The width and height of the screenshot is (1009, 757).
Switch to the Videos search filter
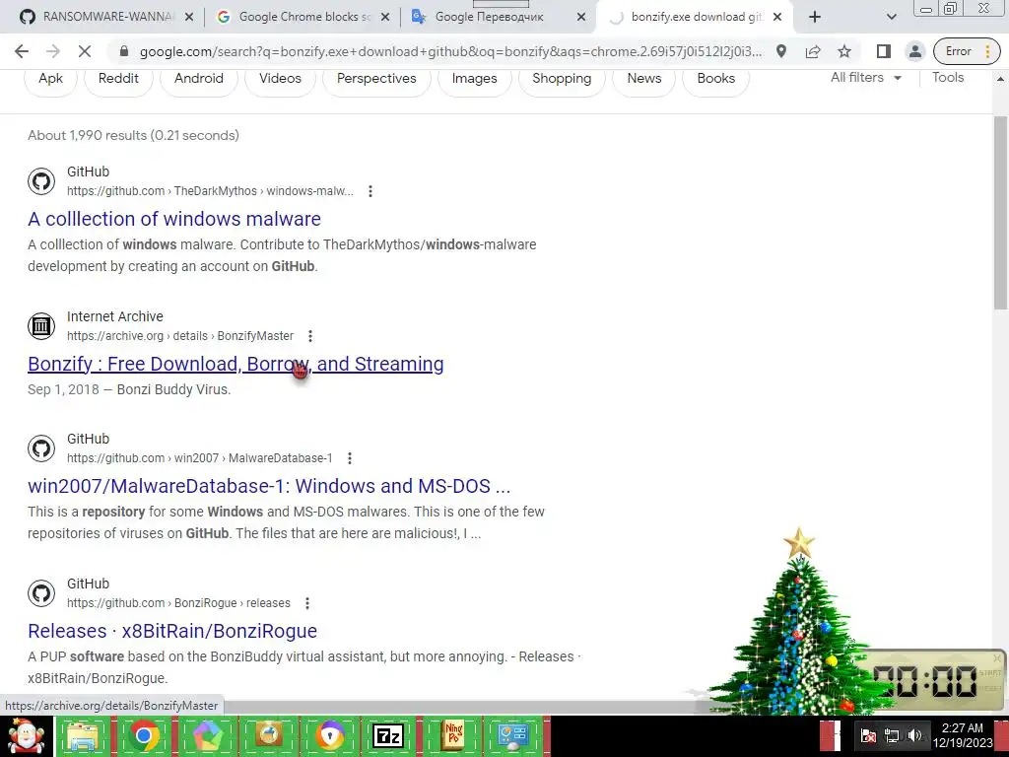(280, 79)
